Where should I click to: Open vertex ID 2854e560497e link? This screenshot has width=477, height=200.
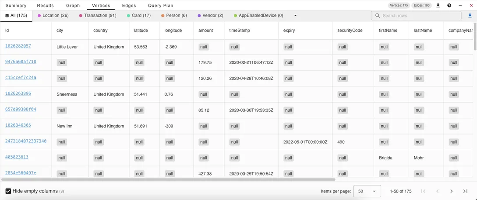pyautogui.click(x=21, y=172)
